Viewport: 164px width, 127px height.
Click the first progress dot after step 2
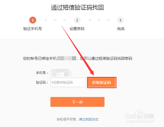coord(90,20)
